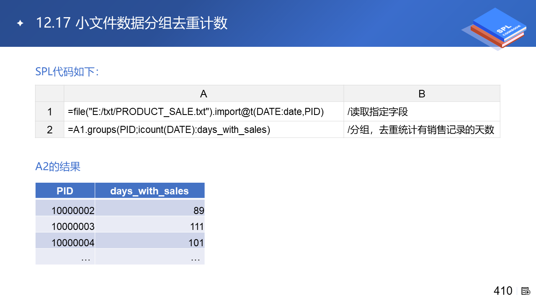
Task: Click the days_with_sales result column header
Action: [149, 191]
